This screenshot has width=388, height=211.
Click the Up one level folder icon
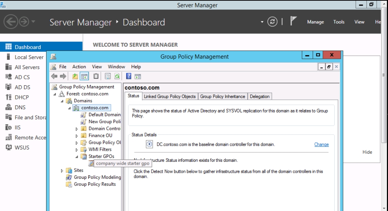(75, 76)
